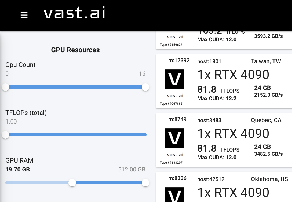Click the GPU RAM minimum slider handle
This screenshot has width=292, height=202.
[x=72, y=183]
